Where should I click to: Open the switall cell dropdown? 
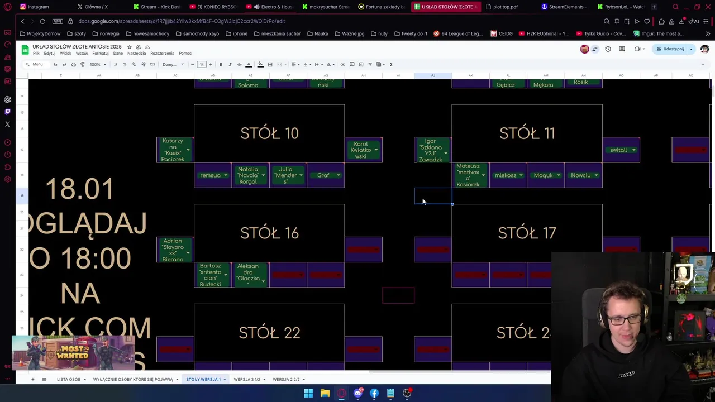tap(633, 150)
